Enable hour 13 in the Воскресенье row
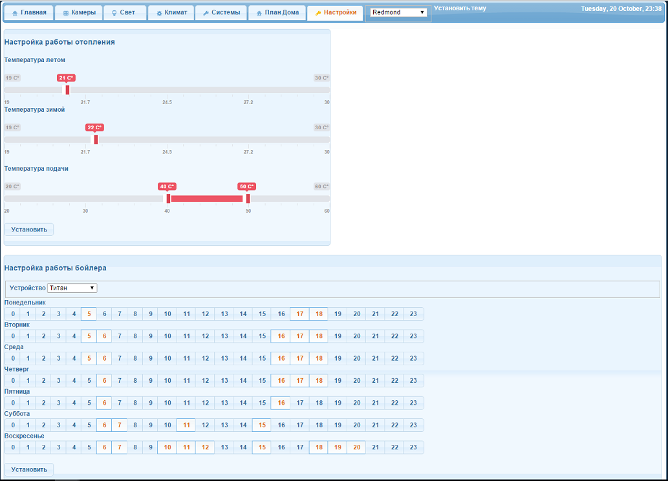668x481 pixels. point(224,447)
